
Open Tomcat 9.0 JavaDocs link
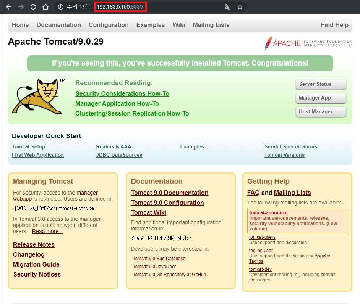click(154, 267)
